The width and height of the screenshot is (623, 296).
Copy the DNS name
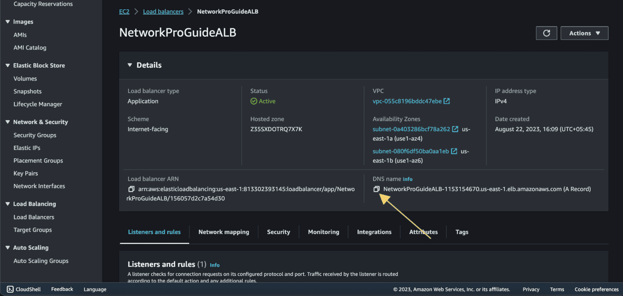pos(377,189)
